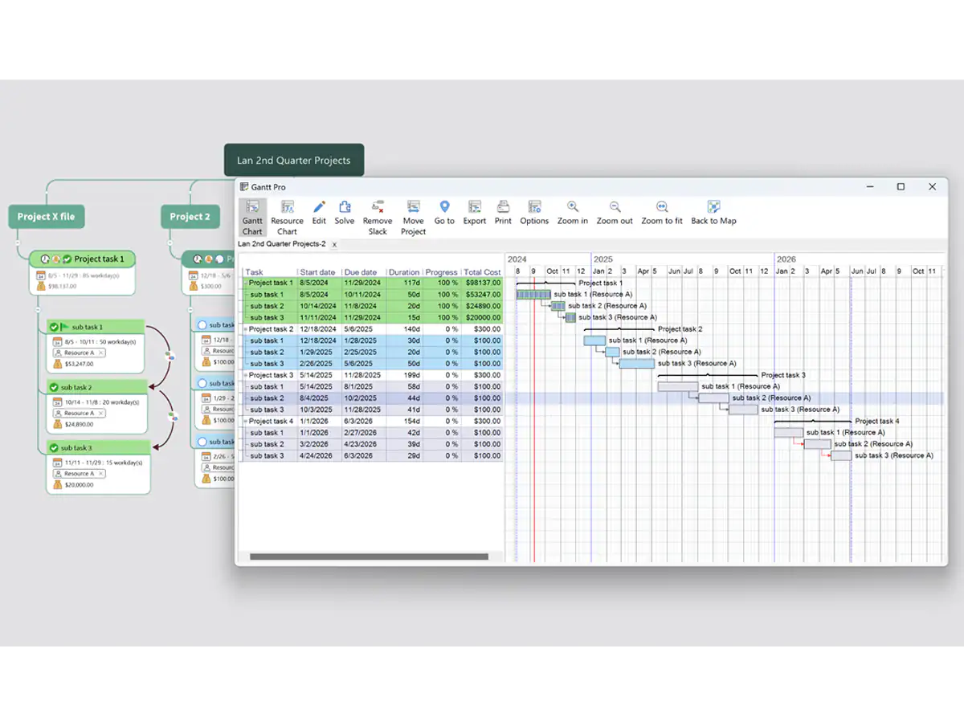Screen dimensions: 964x726
Task: Remove Resource A from sub task 2 node
Action: [x=101, y=413]
